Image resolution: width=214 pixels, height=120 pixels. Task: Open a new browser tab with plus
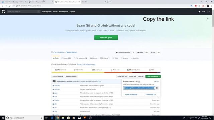[x=110, y=2]
